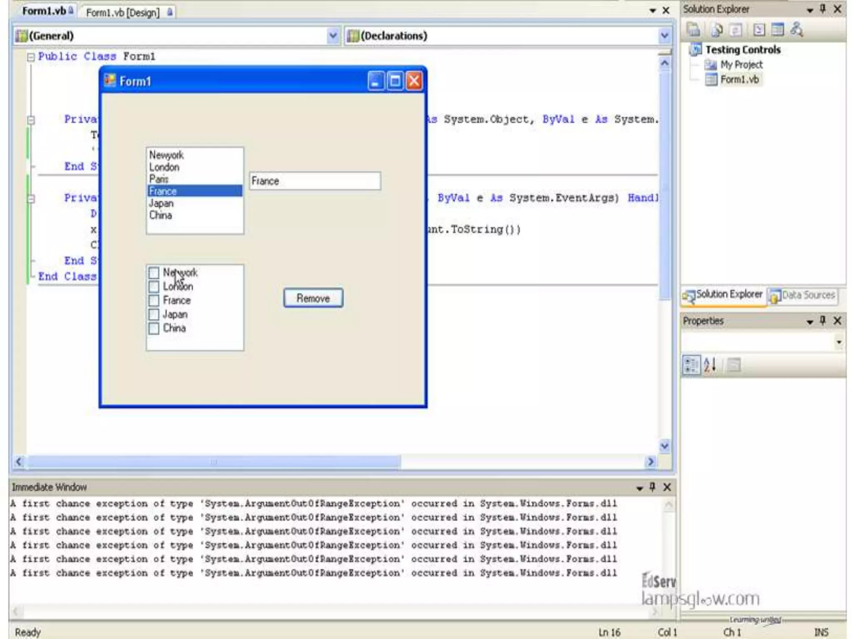Click the Remove button in Form1
This screenshot has width=852, height=639.
313,298
